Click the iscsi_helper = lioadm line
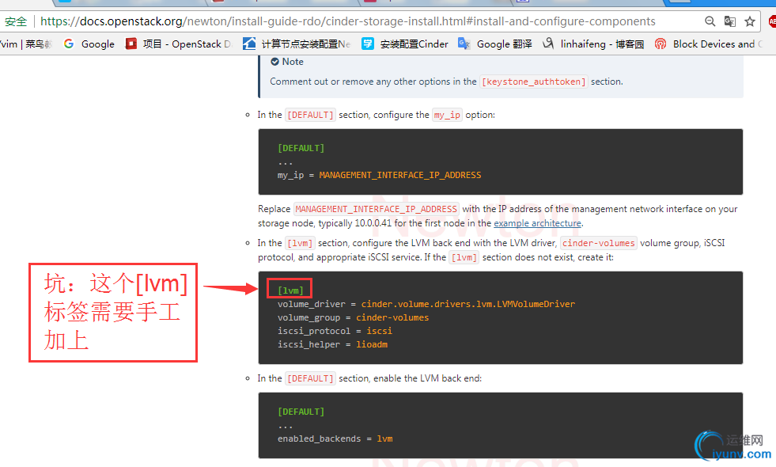Screen dimensions: 776x467 coord(332,344)
